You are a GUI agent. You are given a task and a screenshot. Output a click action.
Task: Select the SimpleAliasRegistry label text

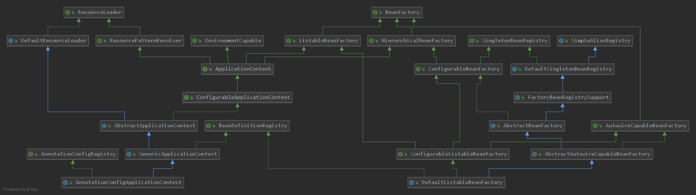tap(601, 41)
